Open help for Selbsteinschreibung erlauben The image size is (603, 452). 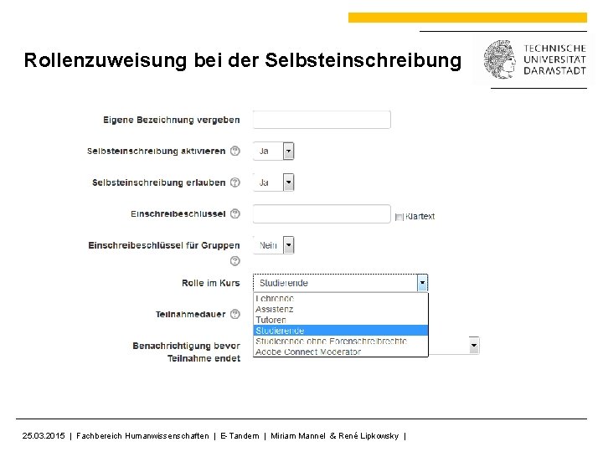235,182
